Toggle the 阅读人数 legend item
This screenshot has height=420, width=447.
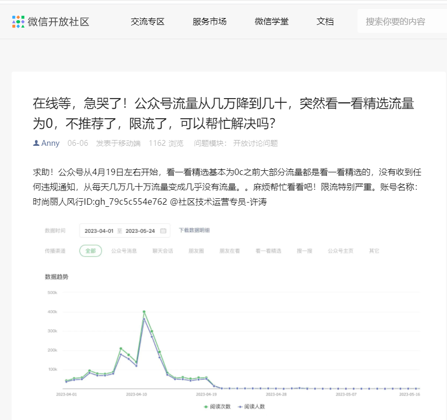[252, 407]
